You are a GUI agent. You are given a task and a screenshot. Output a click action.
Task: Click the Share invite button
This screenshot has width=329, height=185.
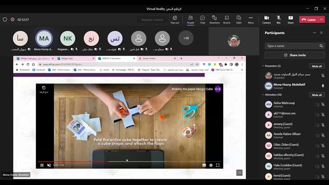(295, 55)
